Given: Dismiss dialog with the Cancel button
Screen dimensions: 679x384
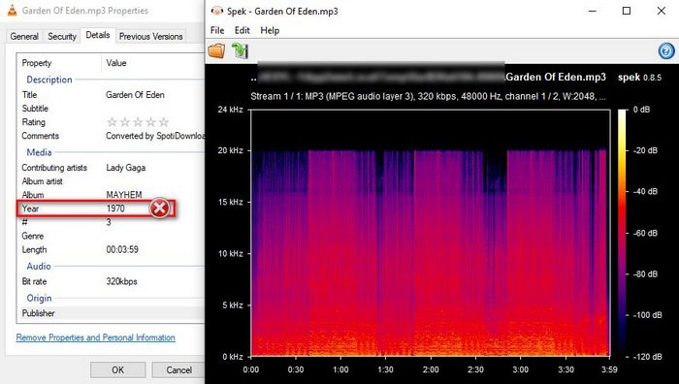Looking at the screenshot, I should click(x=178, y=369).
